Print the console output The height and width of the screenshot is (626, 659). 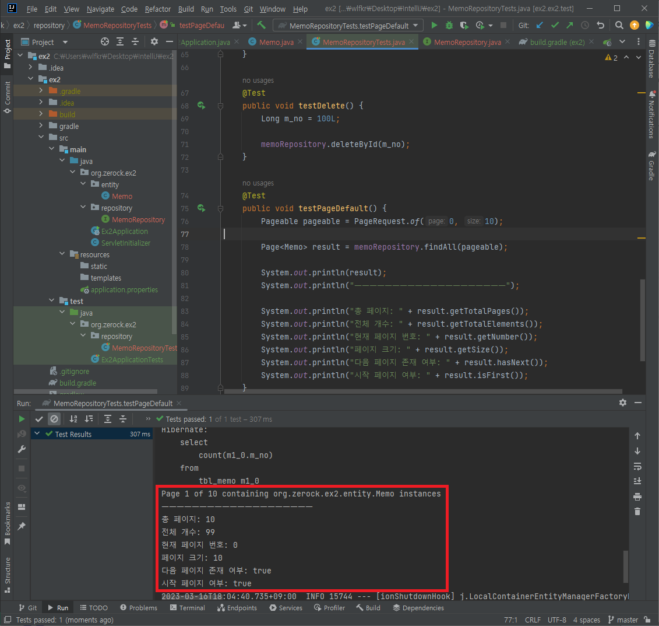click(x=637, y=497)
